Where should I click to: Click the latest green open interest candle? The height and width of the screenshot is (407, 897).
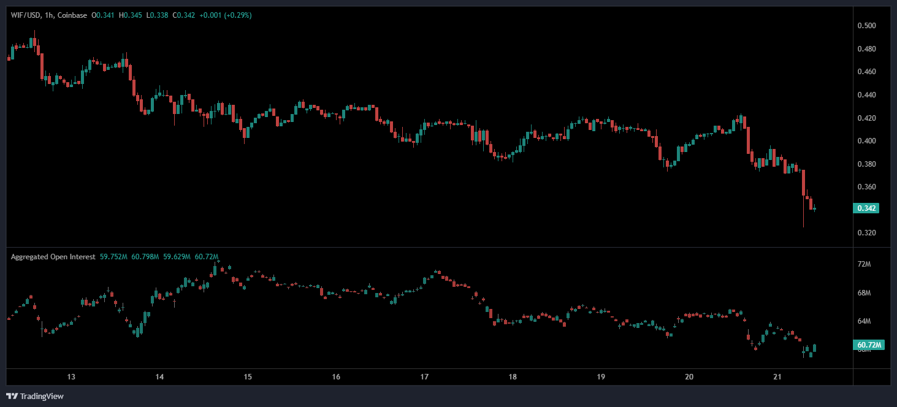click(x=814, y=348)
